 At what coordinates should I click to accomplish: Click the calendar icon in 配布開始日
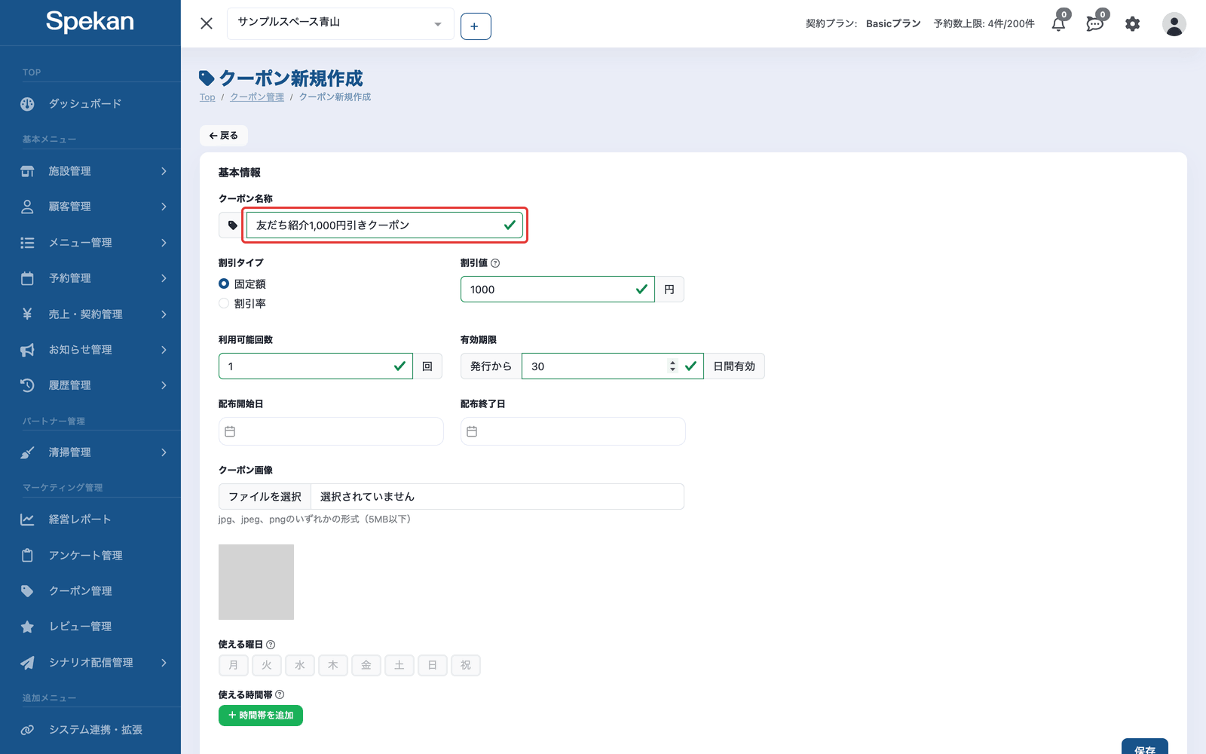point(230,431)
